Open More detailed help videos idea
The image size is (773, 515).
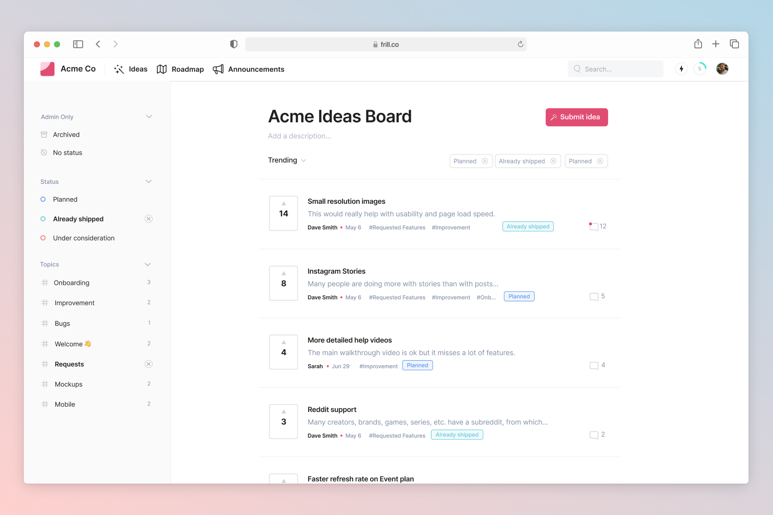coord(350,340)
